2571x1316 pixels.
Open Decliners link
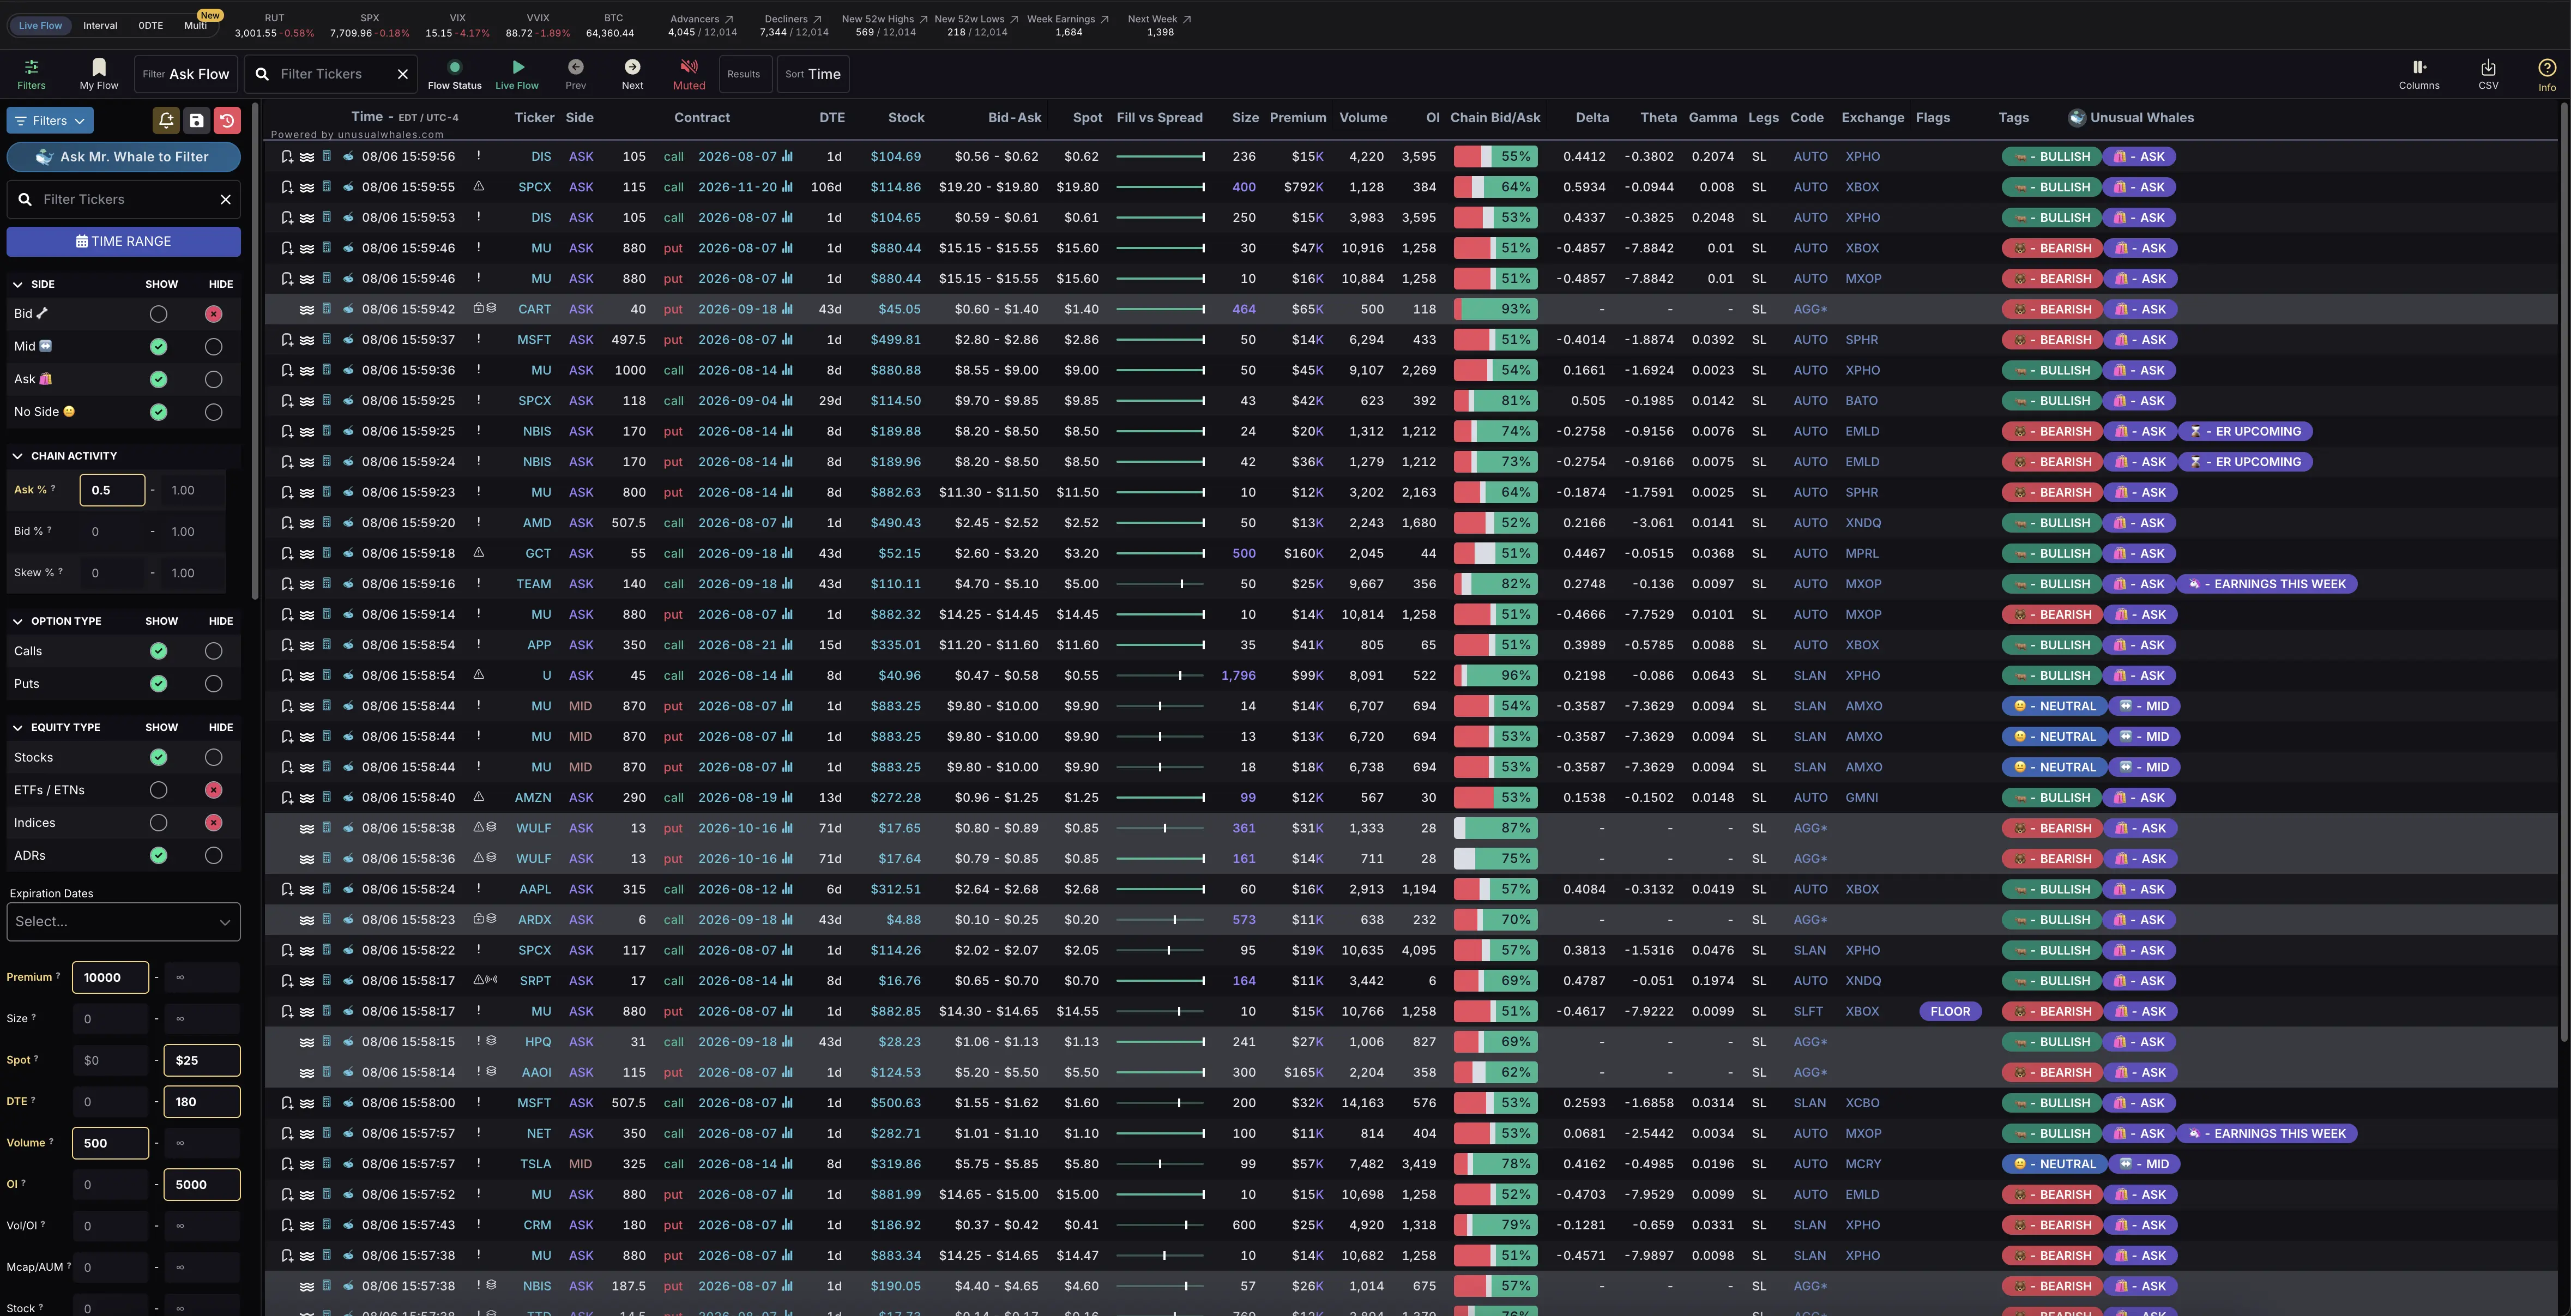tap(793, 19)
